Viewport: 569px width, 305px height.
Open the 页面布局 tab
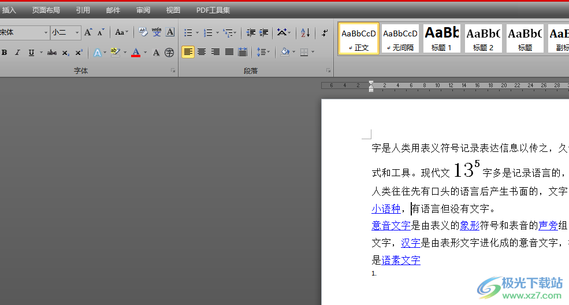coord(46,10)
